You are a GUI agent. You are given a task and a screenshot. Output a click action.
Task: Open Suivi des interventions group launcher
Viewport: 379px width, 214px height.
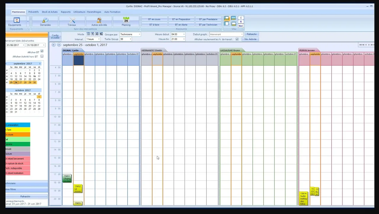click(138, 29)
